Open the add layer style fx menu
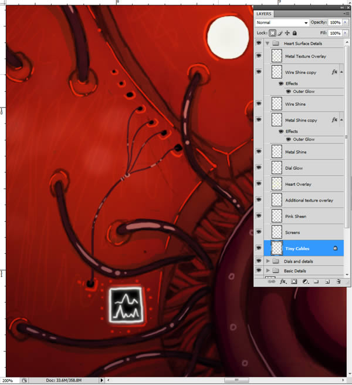Viewport: 352px width, 385px height. coord(283,282)
